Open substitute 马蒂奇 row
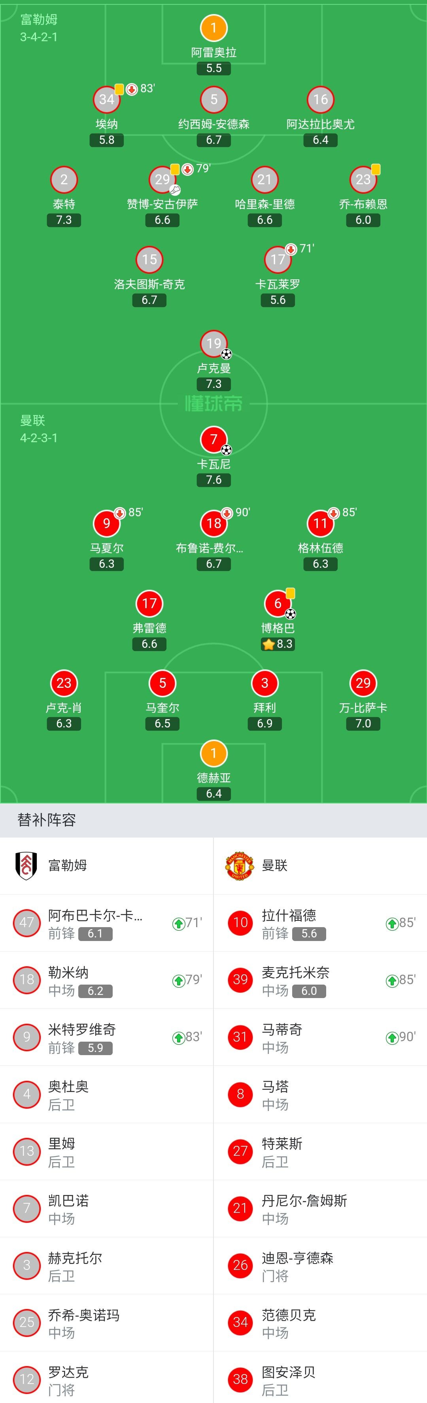427x1403 pixels. tap(321, 1038)
